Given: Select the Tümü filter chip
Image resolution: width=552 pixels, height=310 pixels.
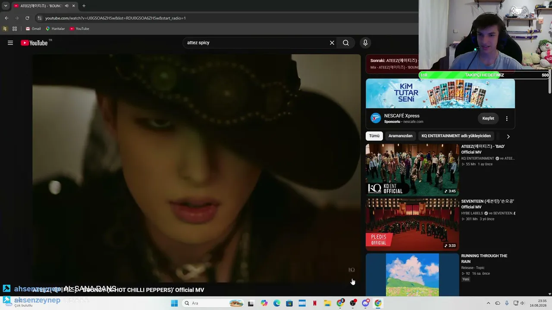Looking at the screenshot, I should (374, 136).
